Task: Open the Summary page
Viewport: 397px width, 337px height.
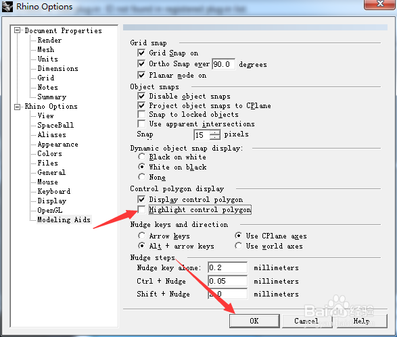Action: coord(51,97)
